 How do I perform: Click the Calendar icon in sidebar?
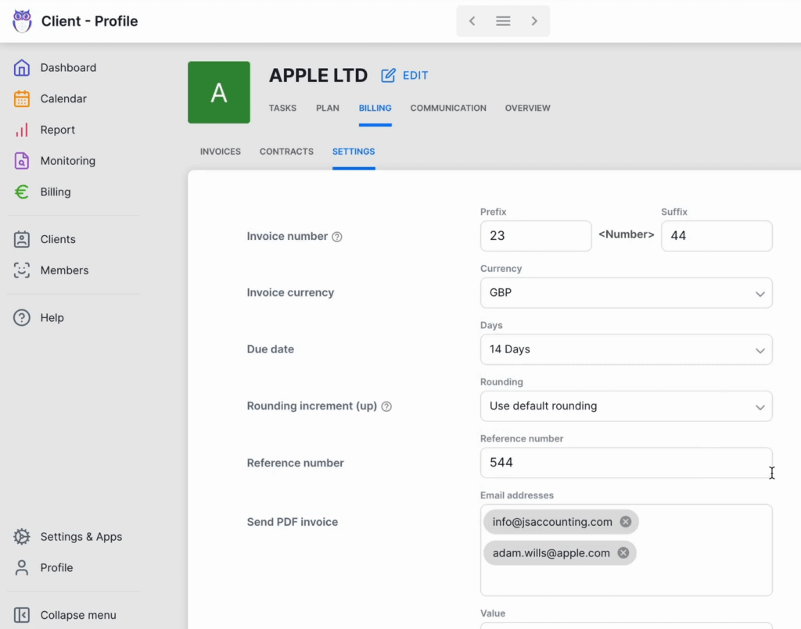pyautogui.click(x=22, y=99)
